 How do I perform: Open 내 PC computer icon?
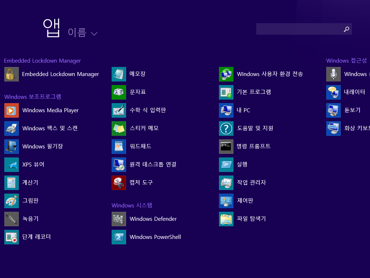226,110
